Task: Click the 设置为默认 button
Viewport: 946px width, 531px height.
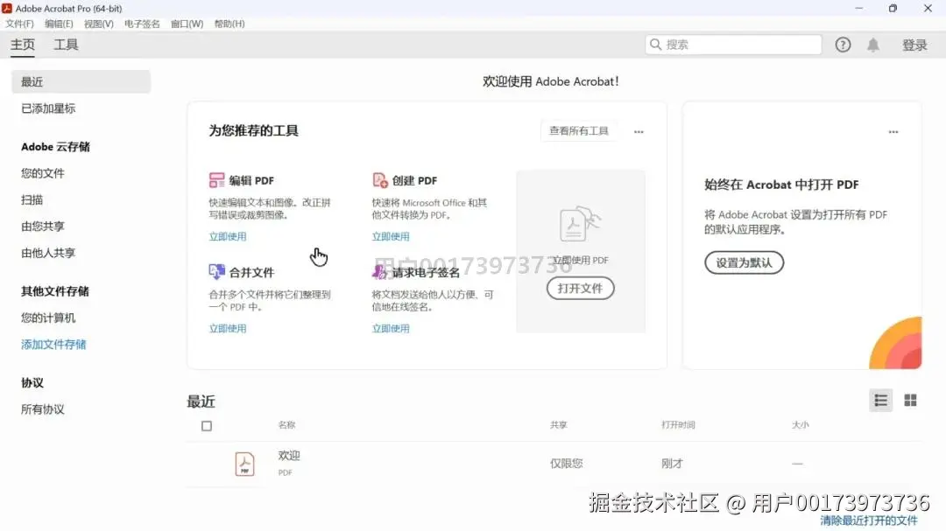Action: coord(744,262)
